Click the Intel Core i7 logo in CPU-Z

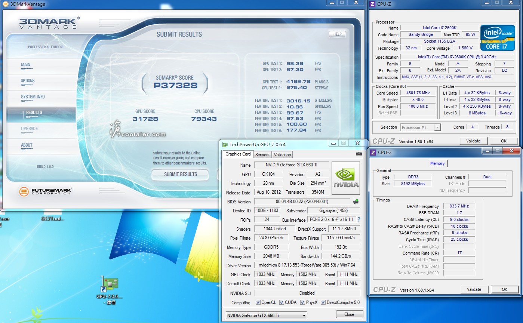498,37
